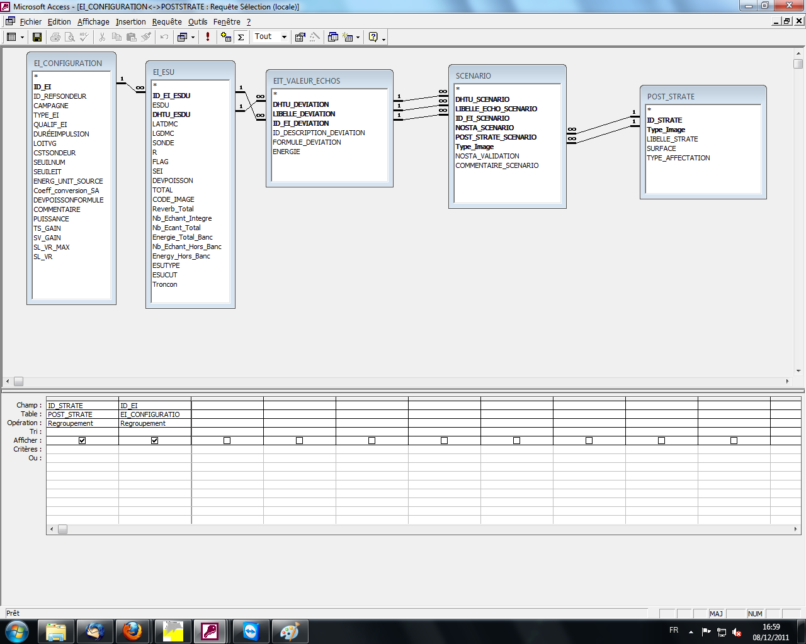
Task: Click the query document control-menu icon
Action: click(x=10, y=21)
